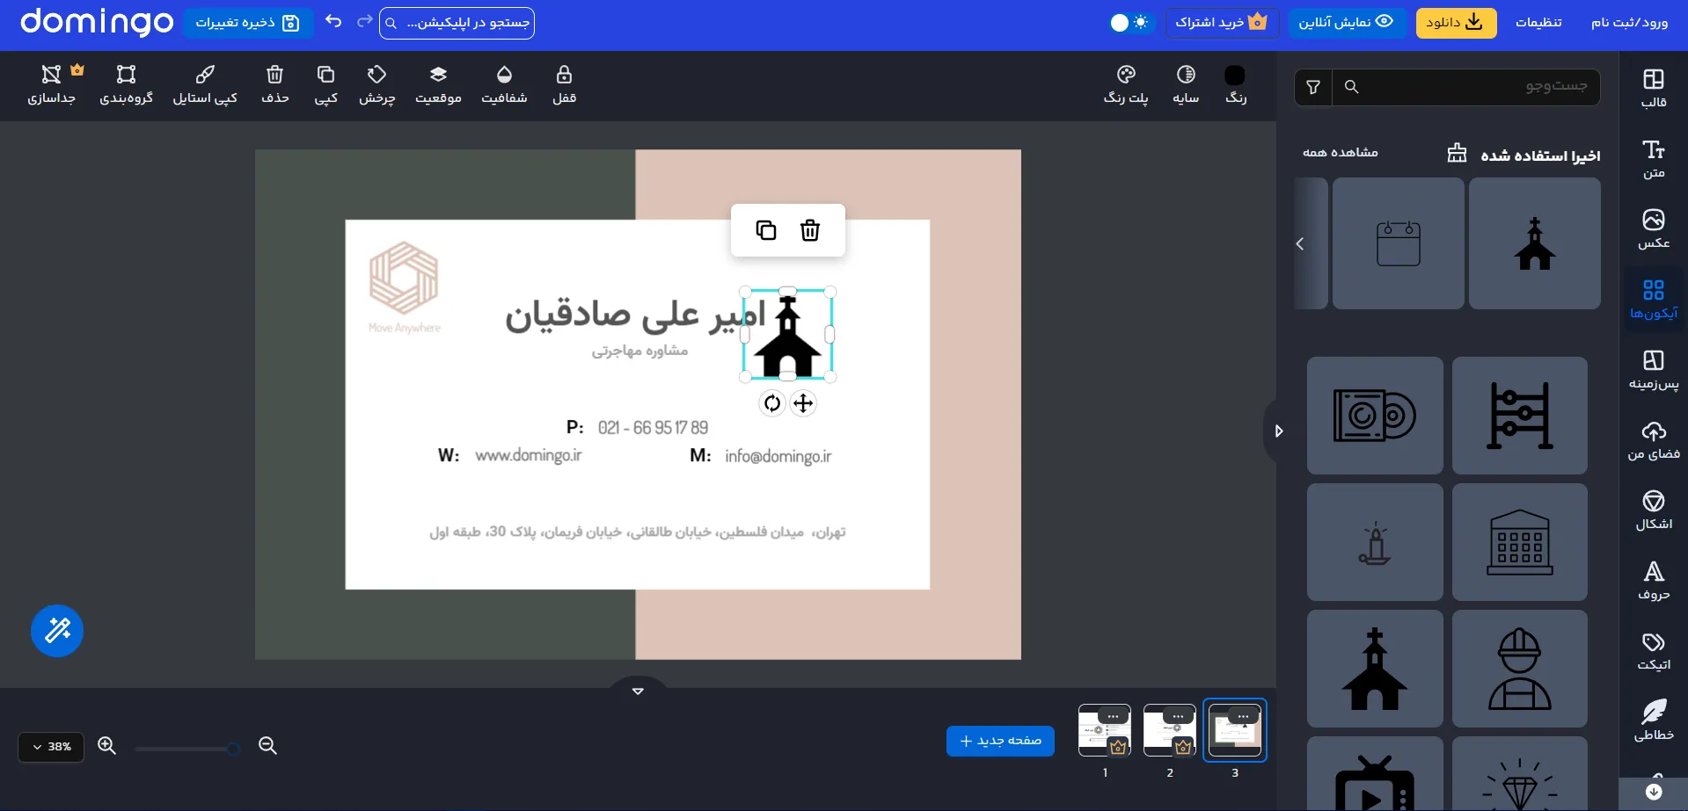
Task: Click the floating trash icon above selection
Action: [x=810, y=230]
